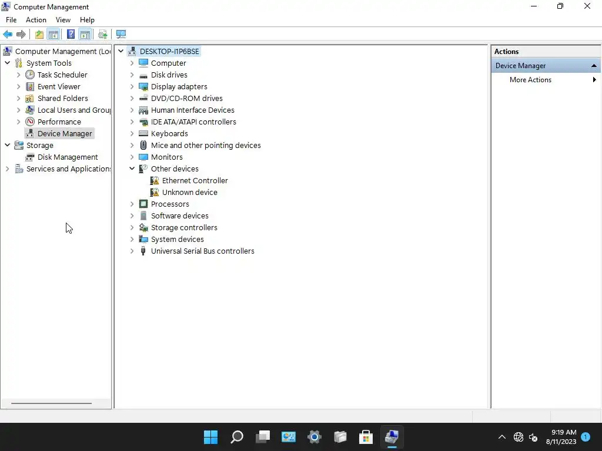Expand the Task Scheduler node
The image size is (602, 451).
click(18, 75)
